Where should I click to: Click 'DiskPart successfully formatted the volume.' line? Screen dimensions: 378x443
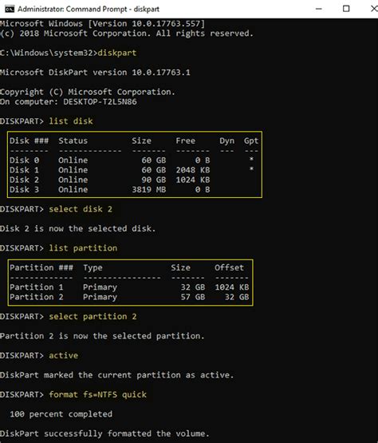point(104,433)
